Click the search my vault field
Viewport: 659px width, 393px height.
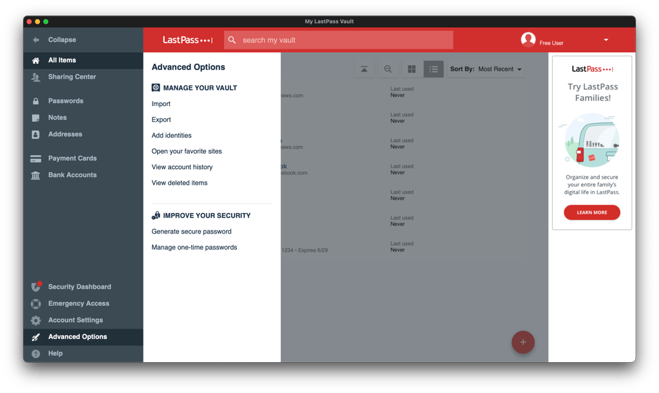click(x=339, y=40)
